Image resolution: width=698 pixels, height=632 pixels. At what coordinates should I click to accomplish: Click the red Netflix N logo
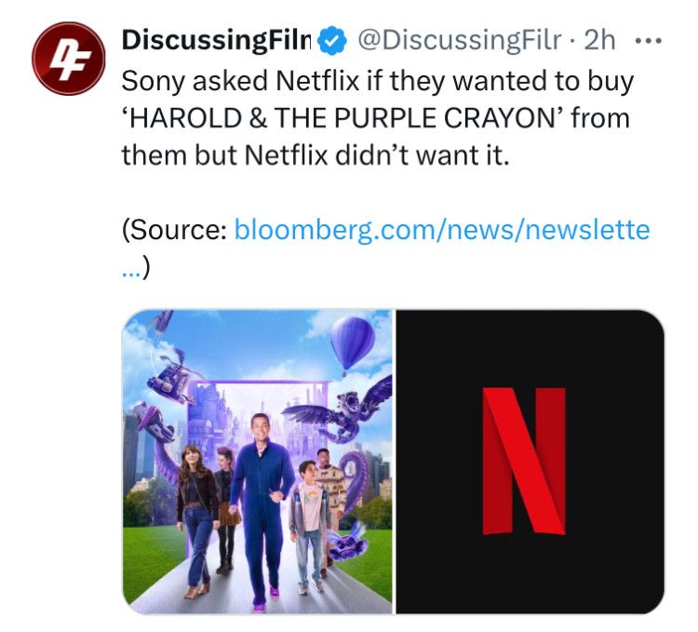click(x=524, y=461)
